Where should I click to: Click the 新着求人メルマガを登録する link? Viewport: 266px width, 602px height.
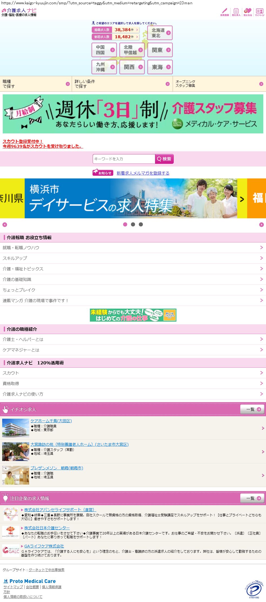tap(143, 173)
